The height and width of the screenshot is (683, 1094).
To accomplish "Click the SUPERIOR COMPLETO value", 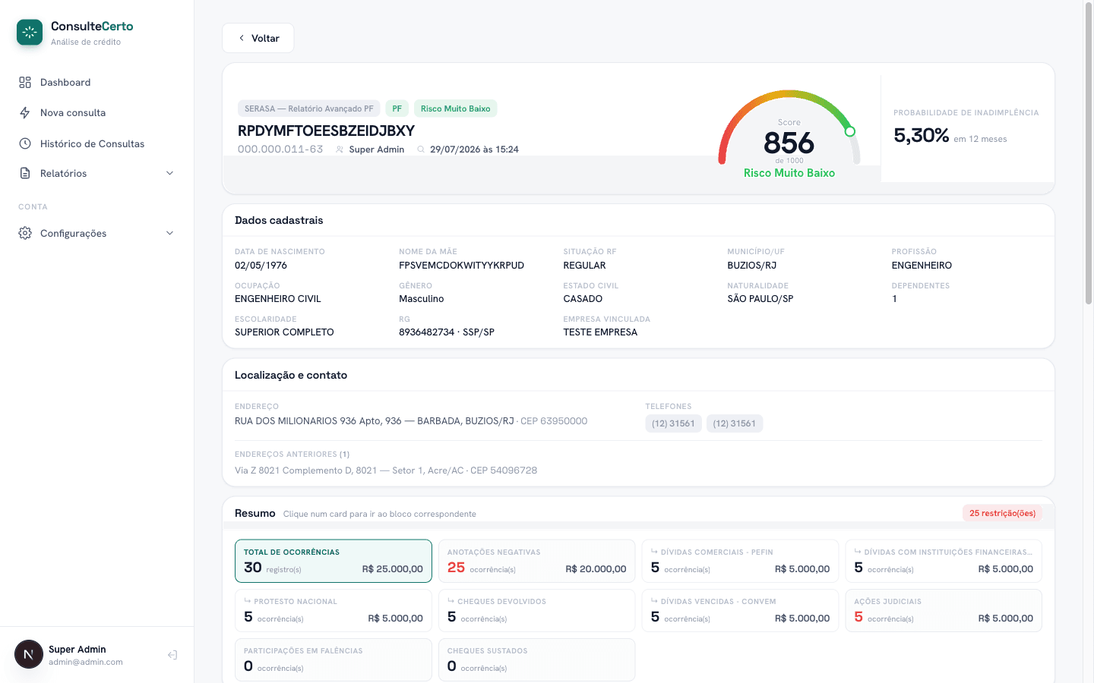I will tap(284, 332).
